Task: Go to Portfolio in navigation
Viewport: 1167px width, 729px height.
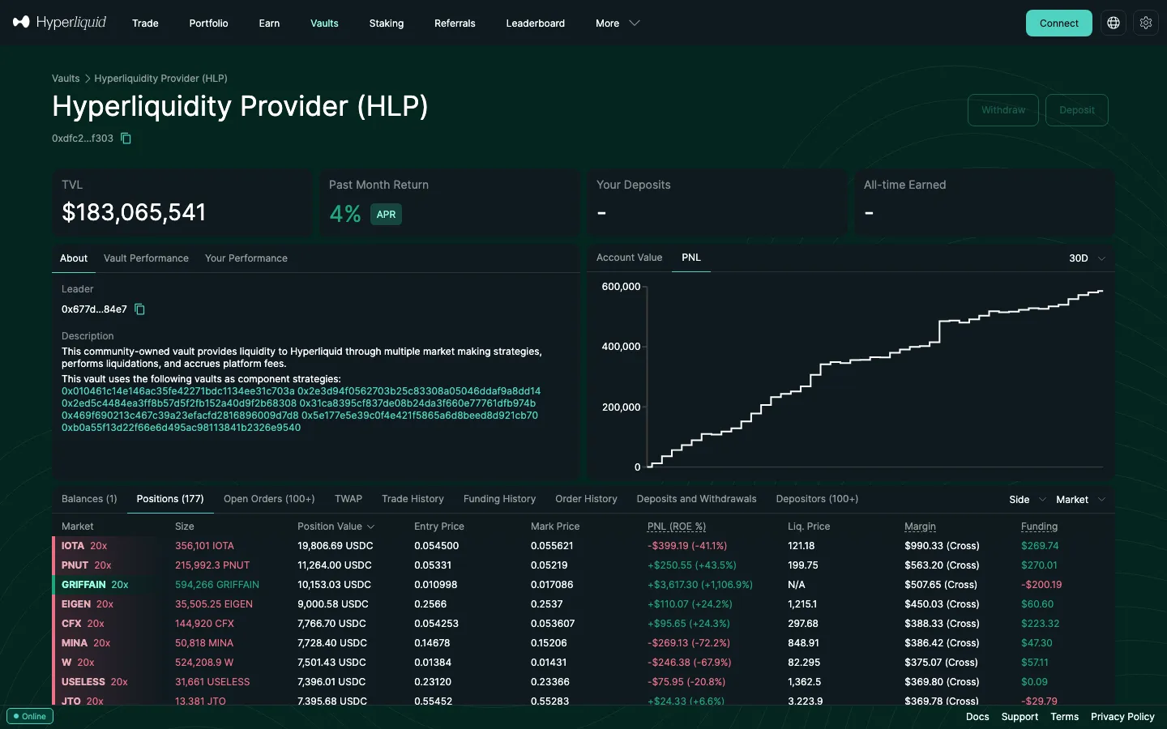Action: coord(208,23)
